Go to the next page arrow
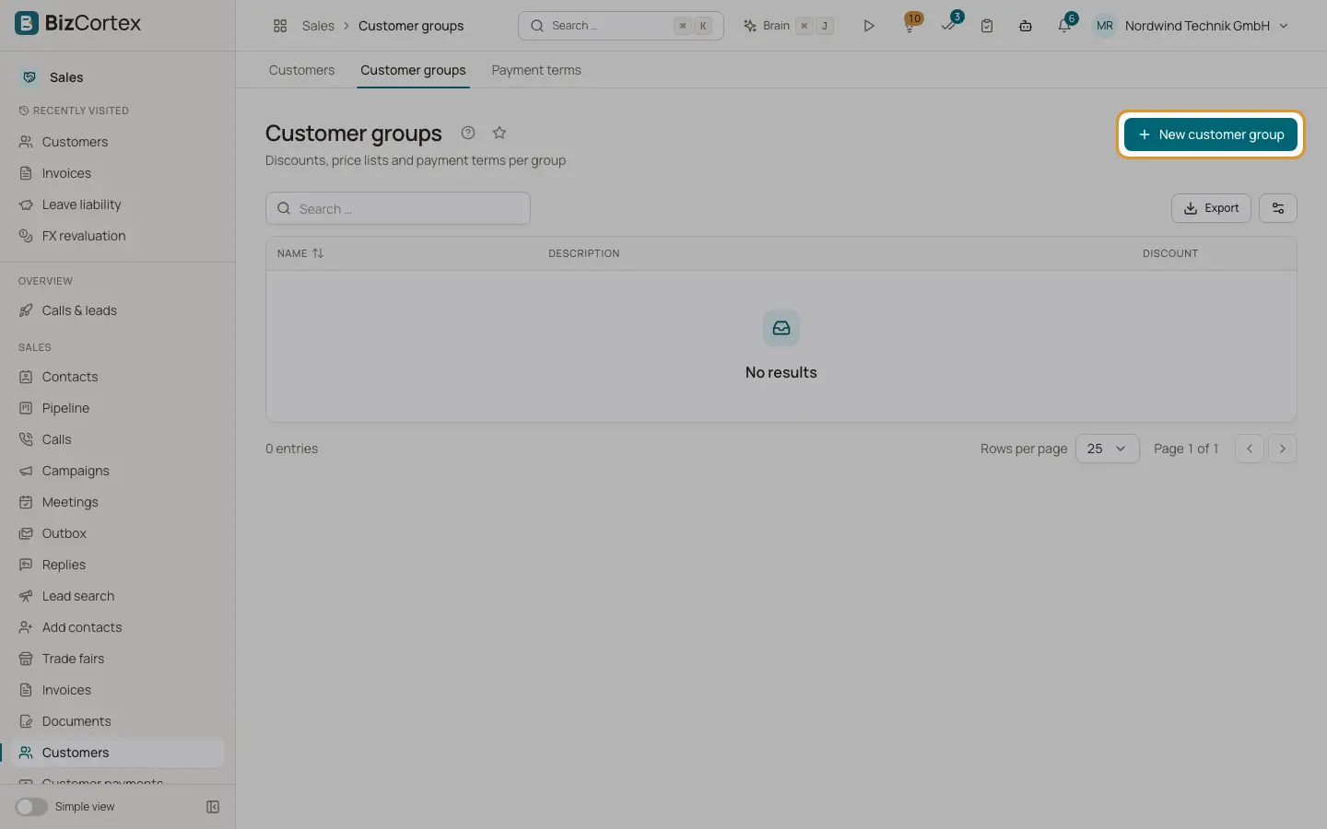The image size is (1327, 829). pos(1283,449)
